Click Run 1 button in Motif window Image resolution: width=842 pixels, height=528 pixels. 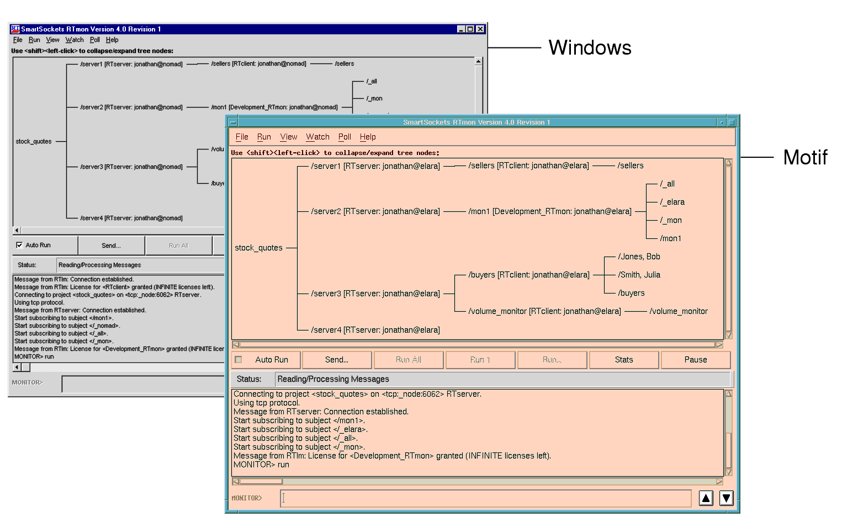coord(480,360)
